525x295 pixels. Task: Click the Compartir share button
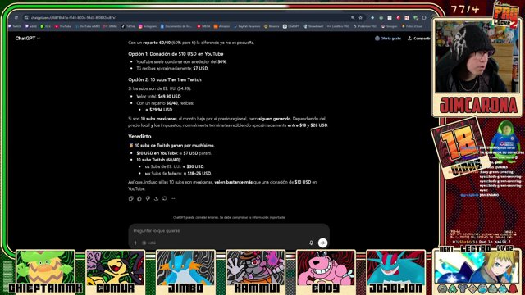coord(418,39)
